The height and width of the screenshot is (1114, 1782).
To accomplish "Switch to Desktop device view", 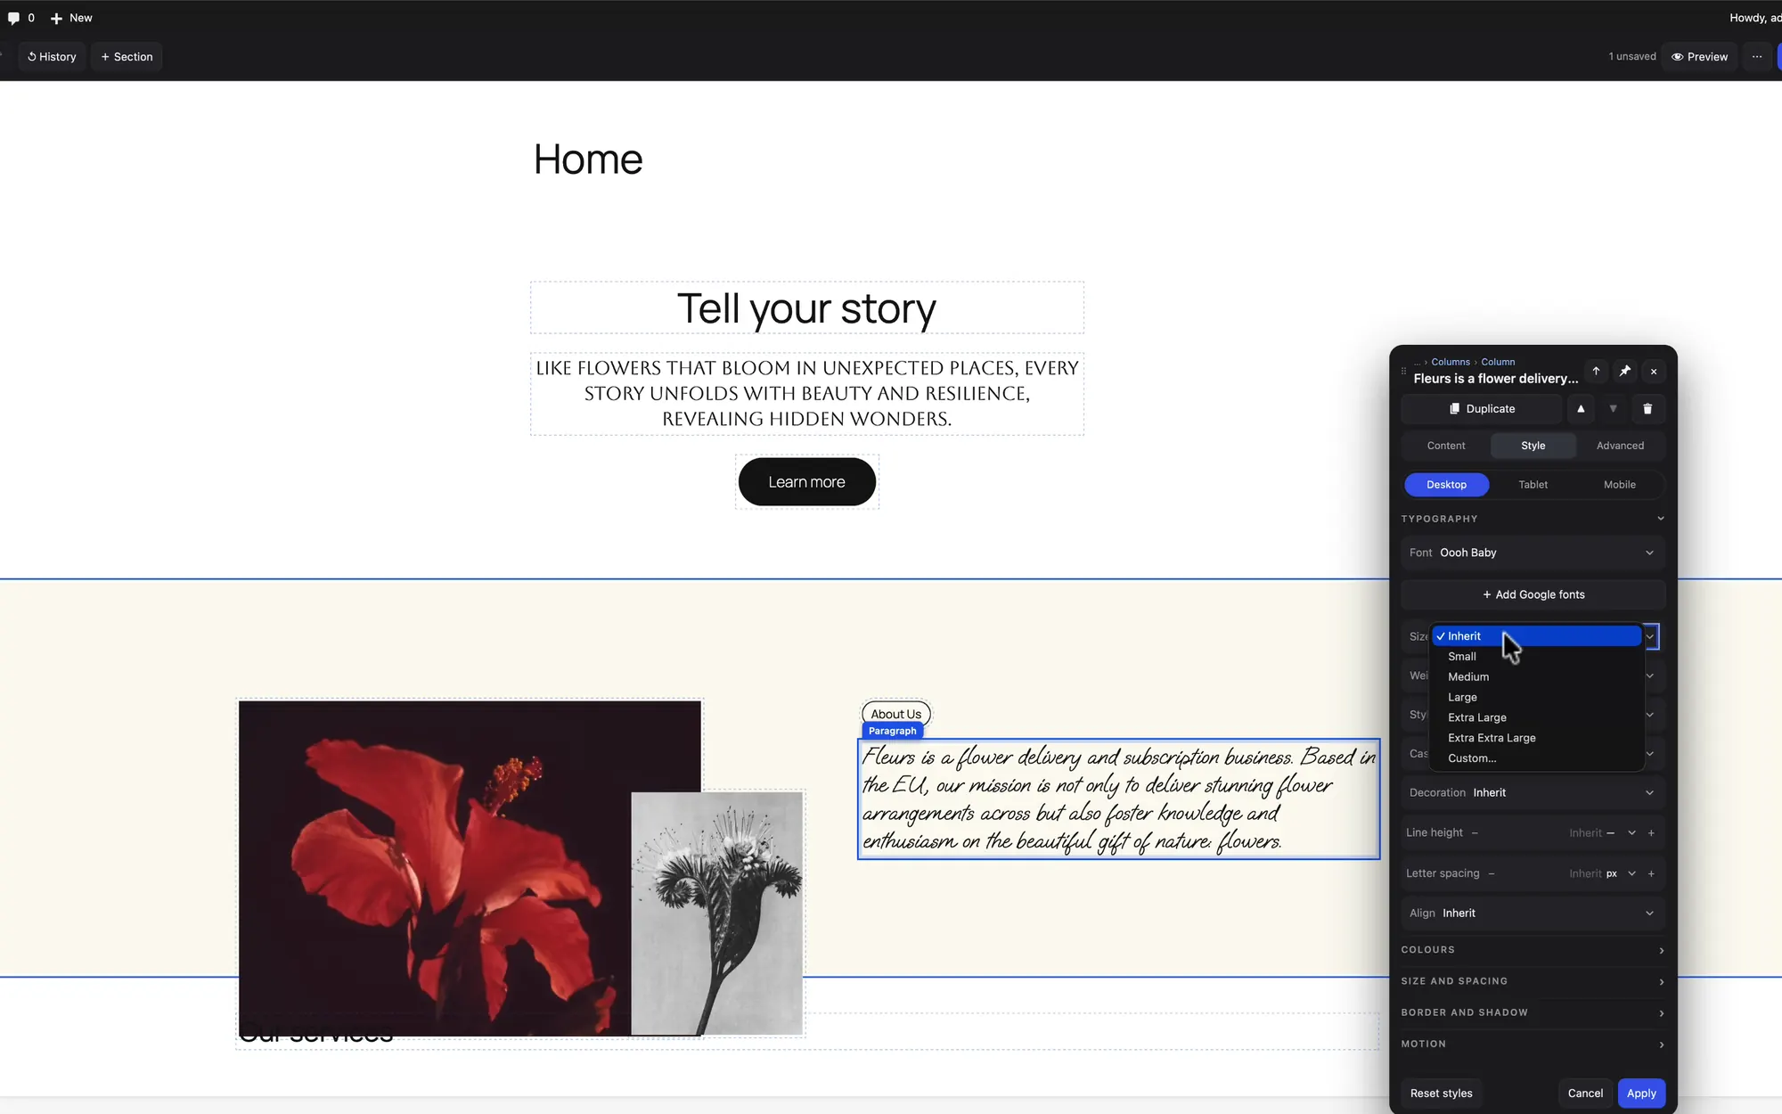I will [1446, 485].
